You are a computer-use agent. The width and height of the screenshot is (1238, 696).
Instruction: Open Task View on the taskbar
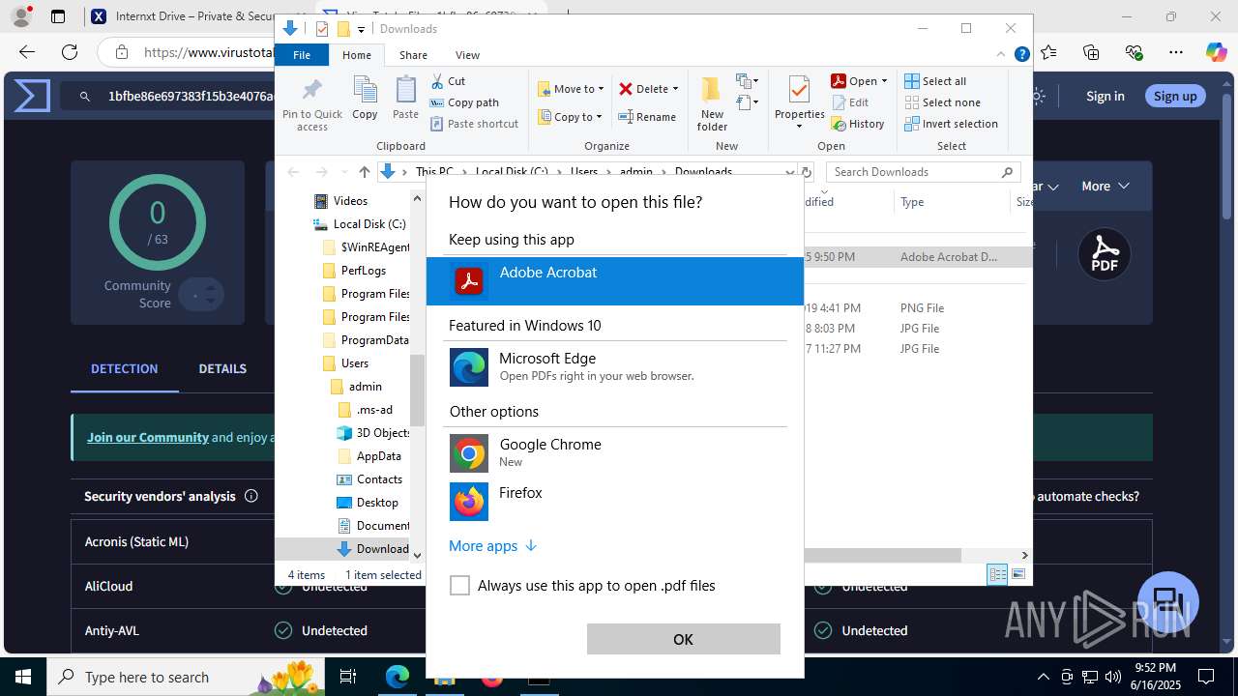348,677
